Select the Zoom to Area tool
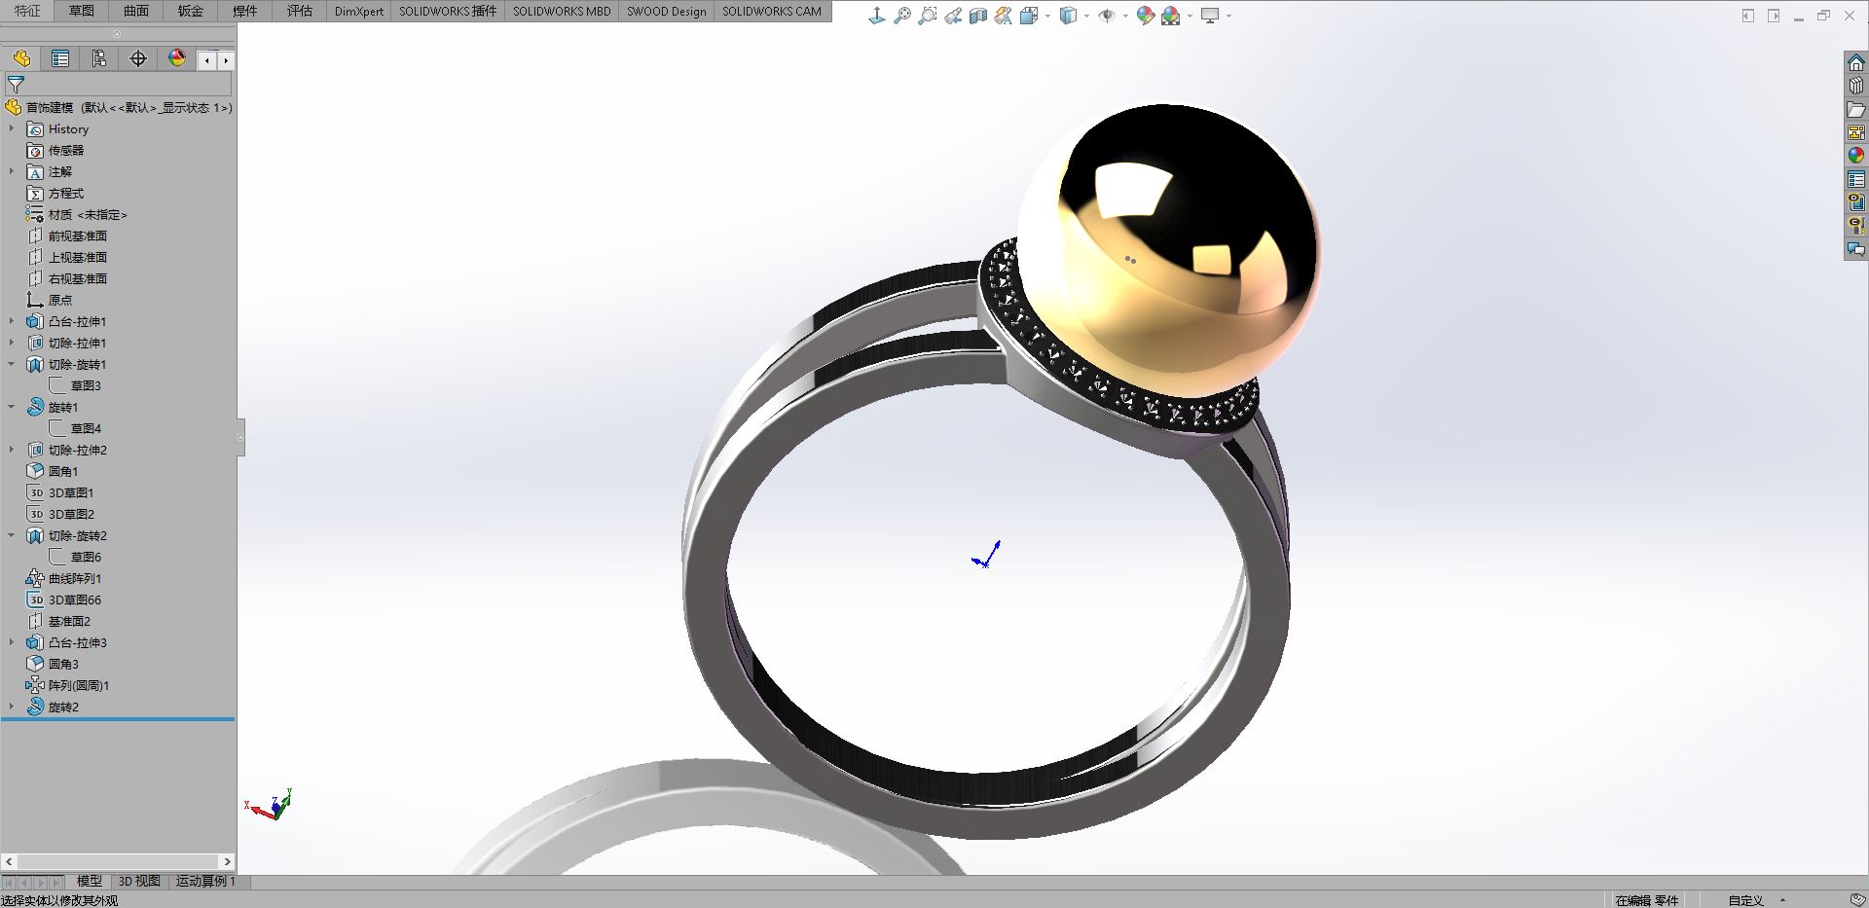 coord(928,16)
